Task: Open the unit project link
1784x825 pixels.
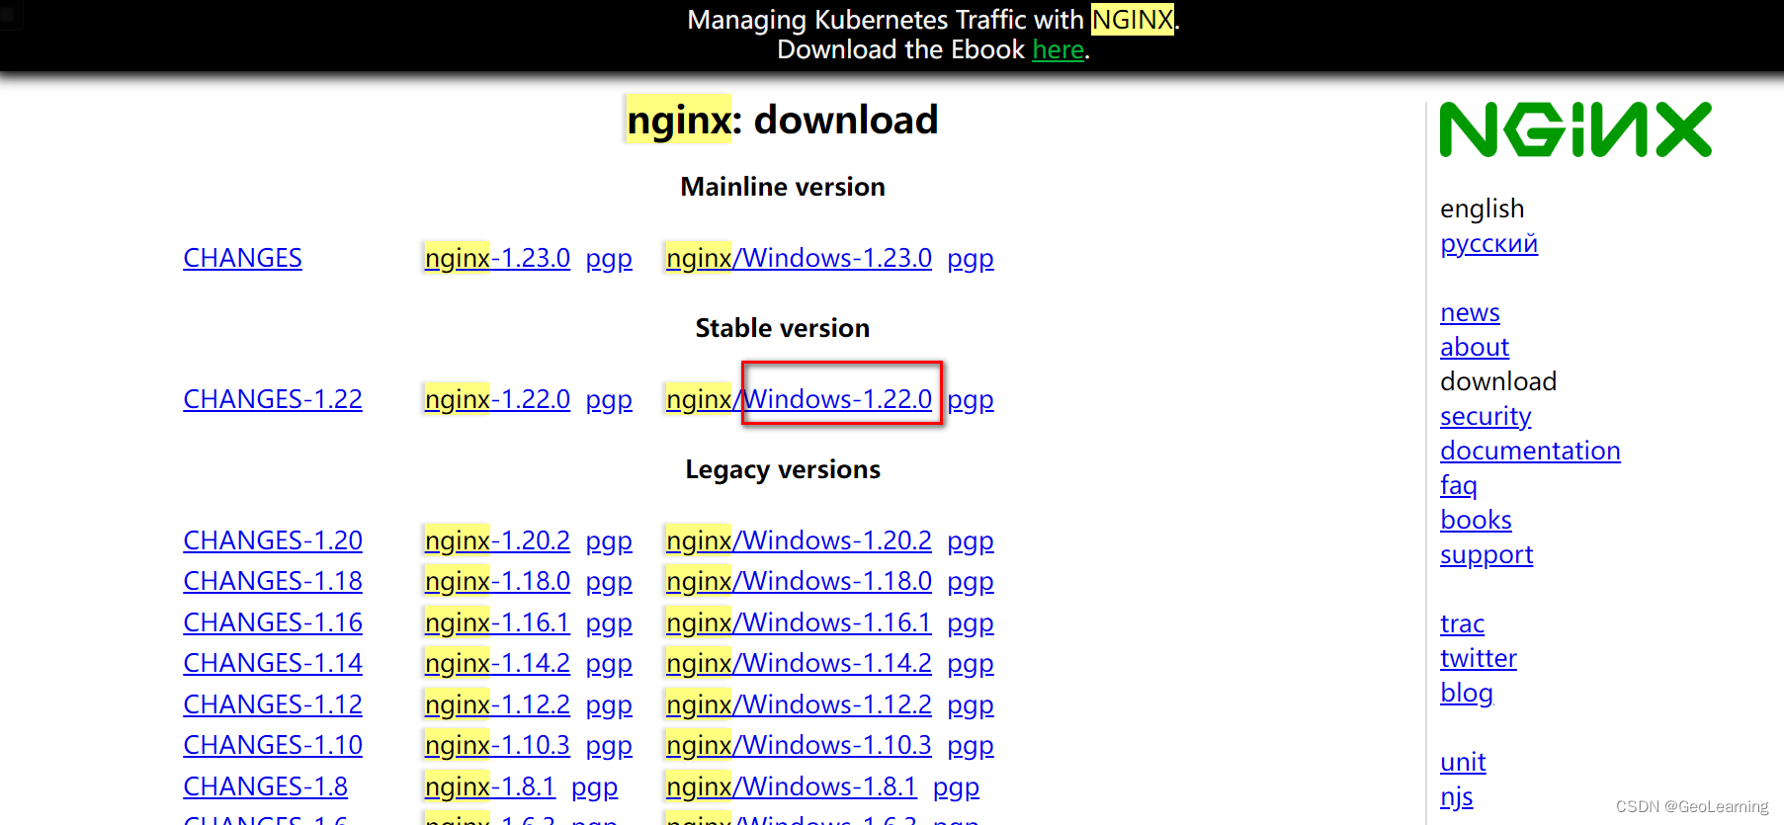Action: (x=1463, y=762)
